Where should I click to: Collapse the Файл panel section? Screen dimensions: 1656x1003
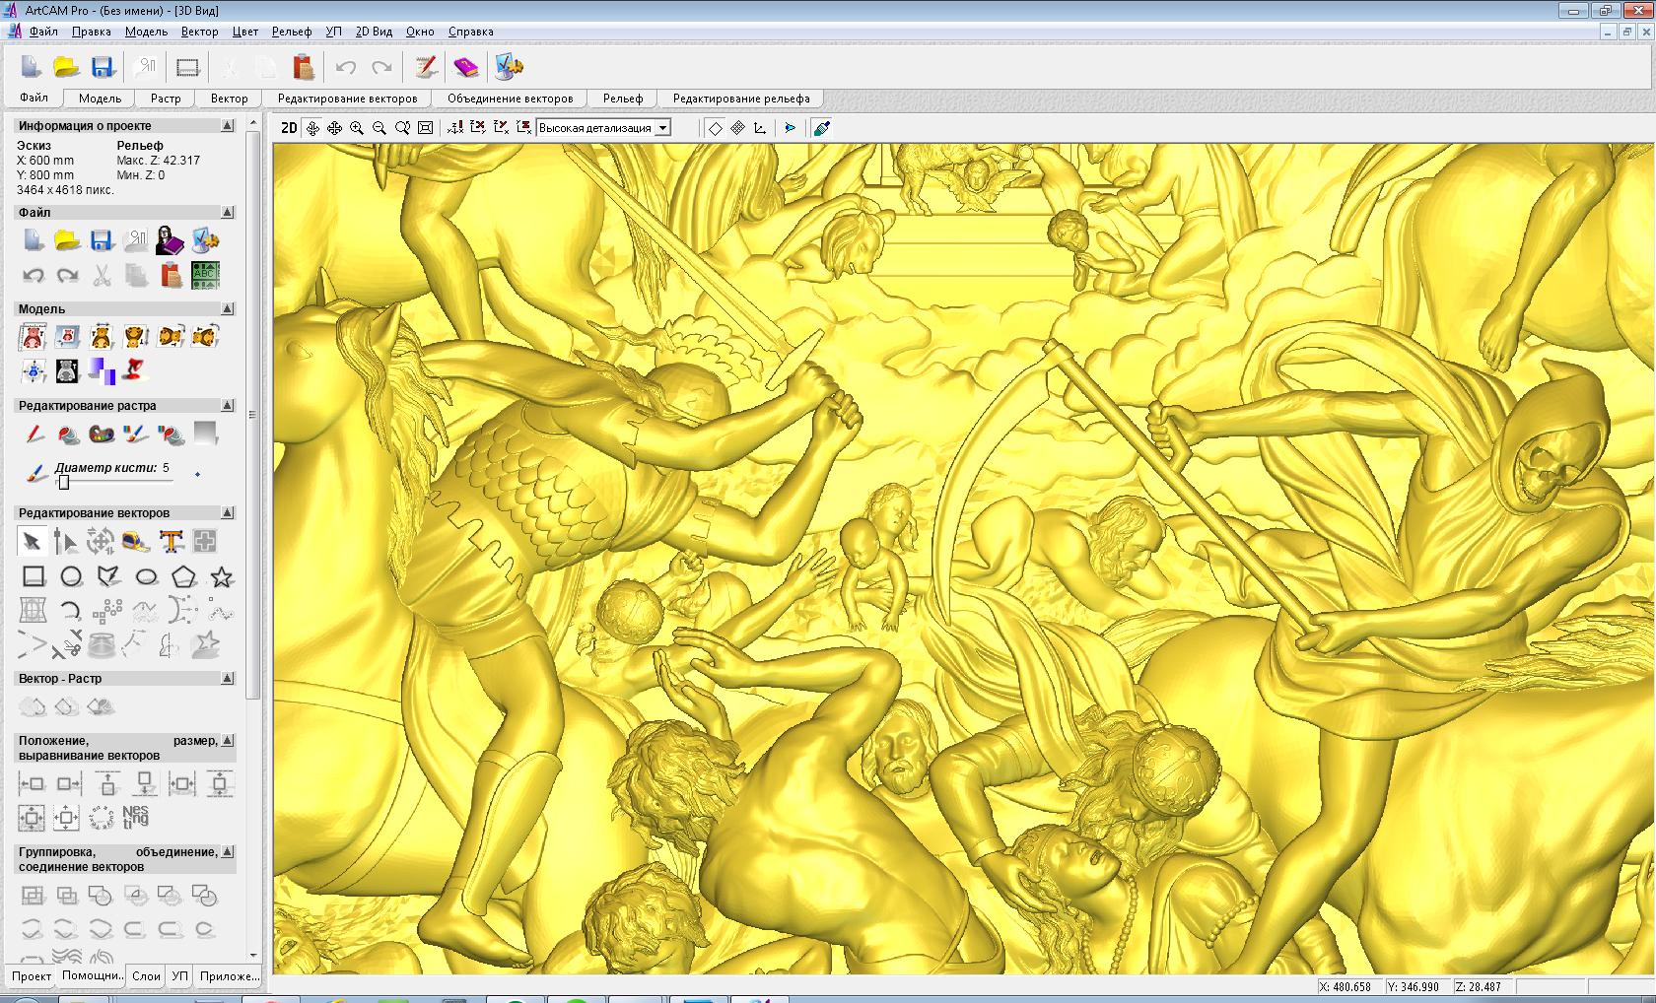pos(228,213)
